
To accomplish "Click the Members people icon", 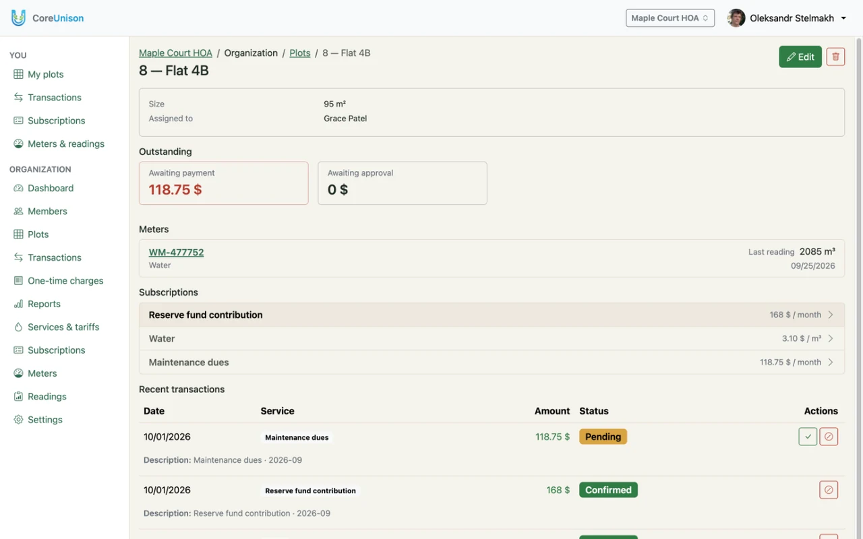I will pyautogui.click(x=18, y=212).
